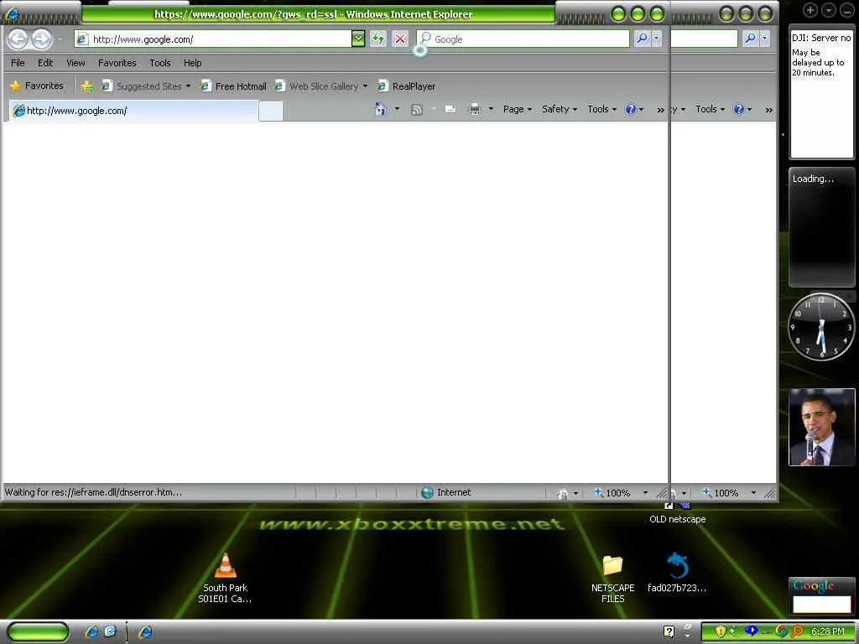The width and height of the screenshot is (859, 644).
Task: Open the Print dropdown arrow
Action: coord(491,109)
